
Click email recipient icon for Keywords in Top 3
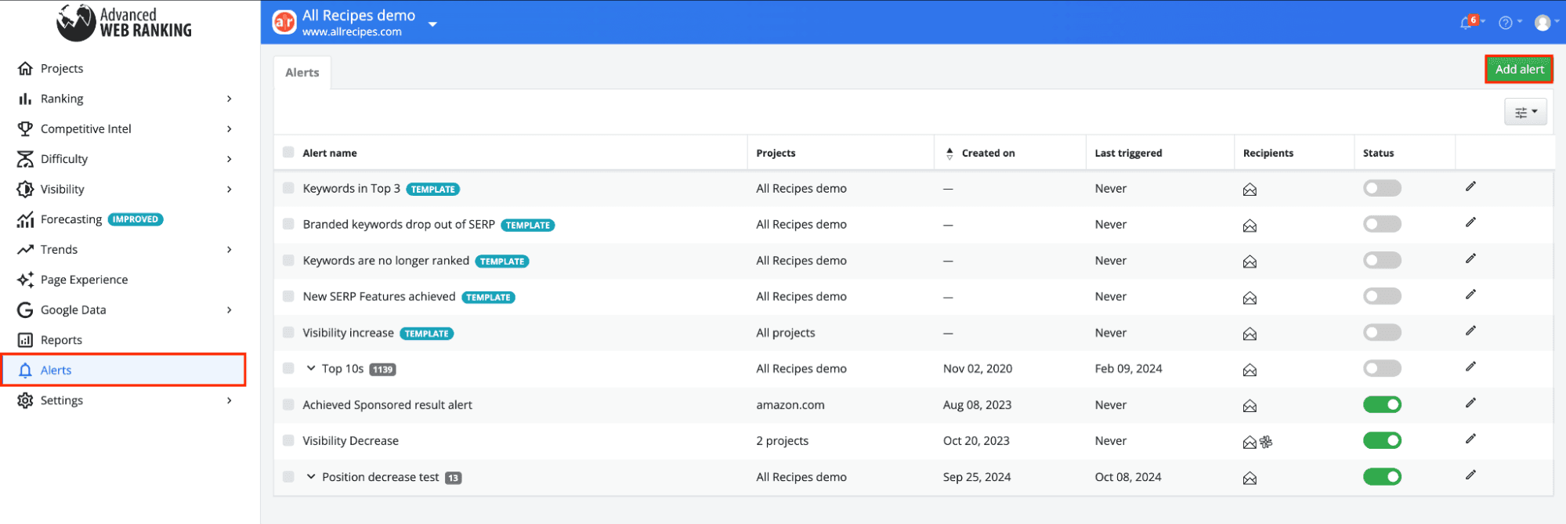[x=1250, y=190]
